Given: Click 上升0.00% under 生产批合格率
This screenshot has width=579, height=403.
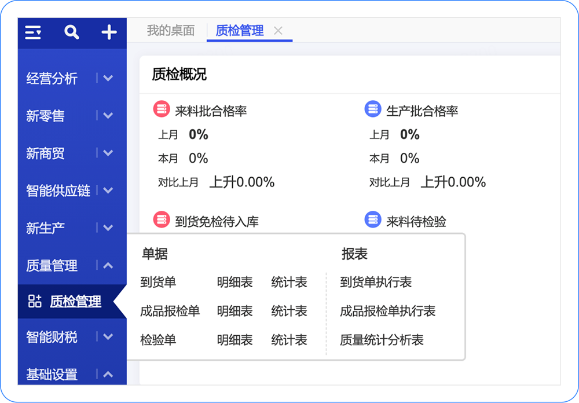Looking at the screenshot, I should (x=453, y=182).
